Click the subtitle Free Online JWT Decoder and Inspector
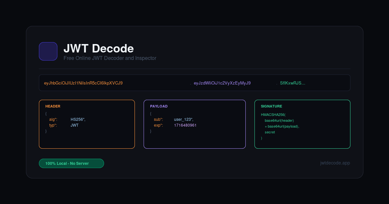 click(110, 58)
